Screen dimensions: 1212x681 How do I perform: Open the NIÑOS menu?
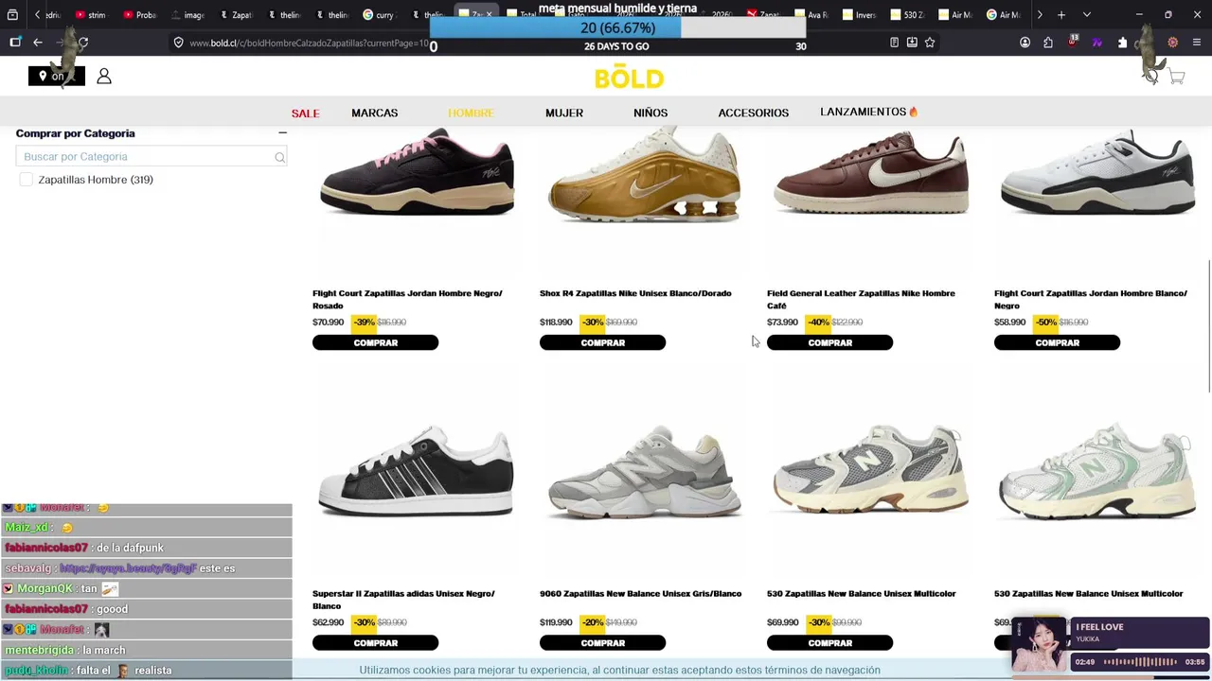tap(651, 113)
